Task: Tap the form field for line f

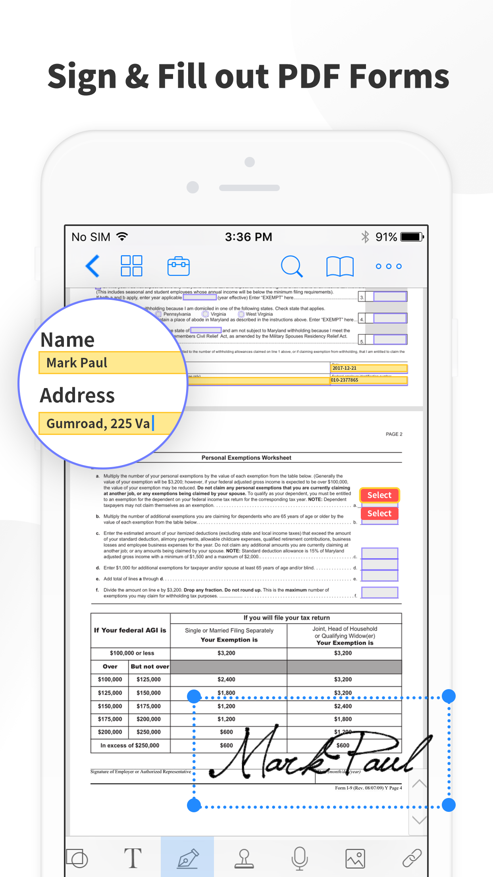Action: point(379,593)
